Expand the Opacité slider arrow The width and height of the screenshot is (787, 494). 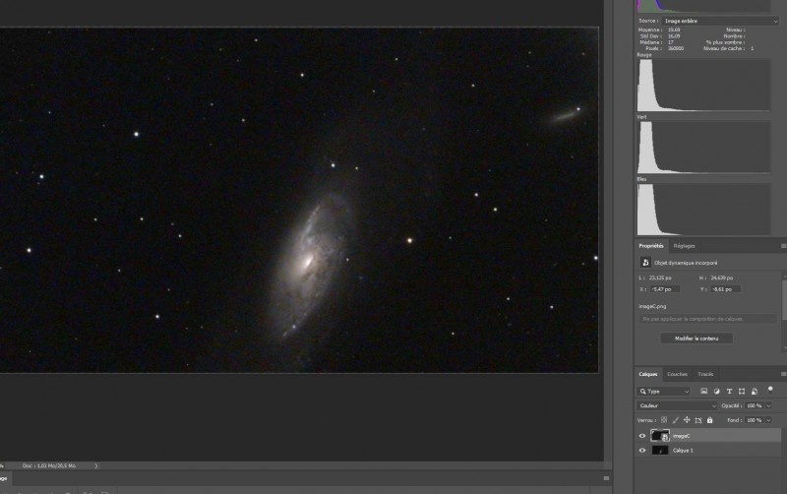[768, 405]
